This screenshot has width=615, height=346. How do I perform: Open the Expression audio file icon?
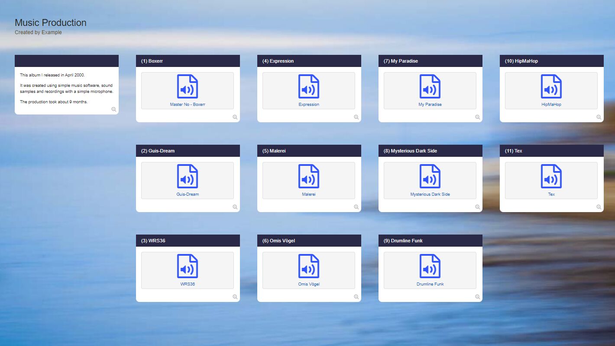[309, 86]
